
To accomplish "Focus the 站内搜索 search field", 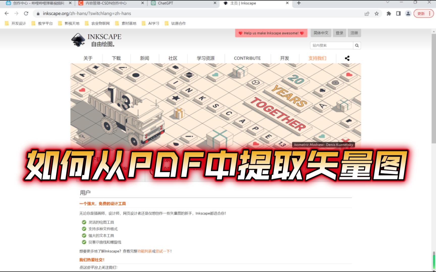I will [x=332, y=46].
